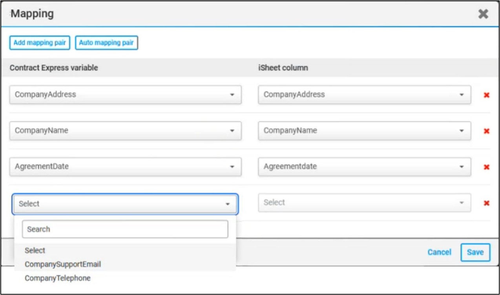Open the Agreementdate iSheet column dropdown

[364, 167]
